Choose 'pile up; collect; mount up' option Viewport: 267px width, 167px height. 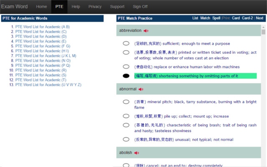pyautogui.click(x=126, y=116)
